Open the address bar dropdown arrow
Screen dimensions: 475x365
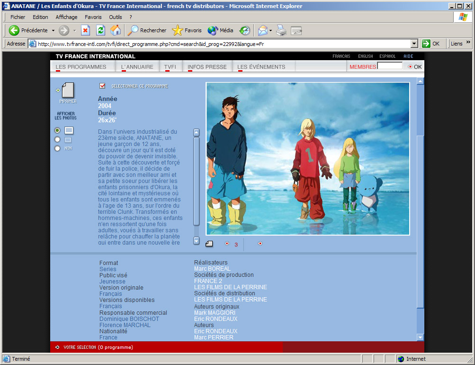[x=414, y=44]
